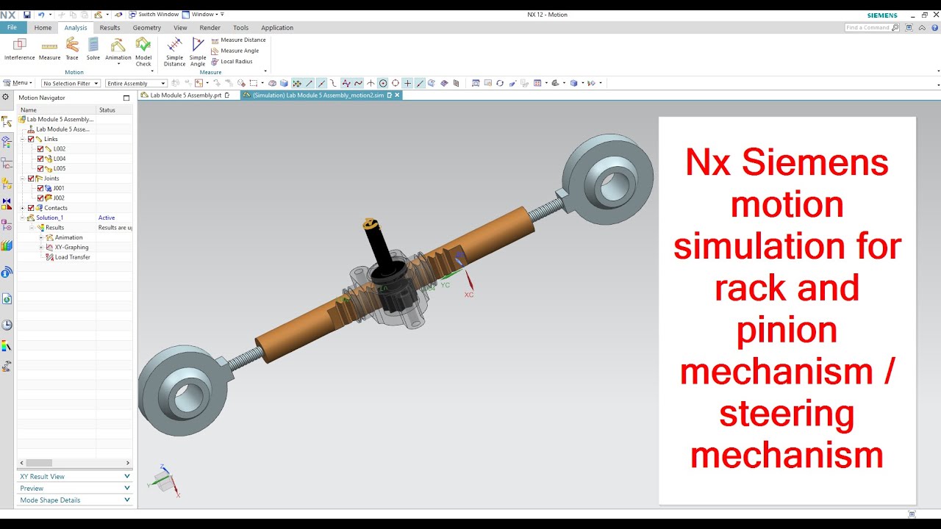Open the Application ribbon tab
This screenshot has width=941, height=529.
click(x=277, y=28)
